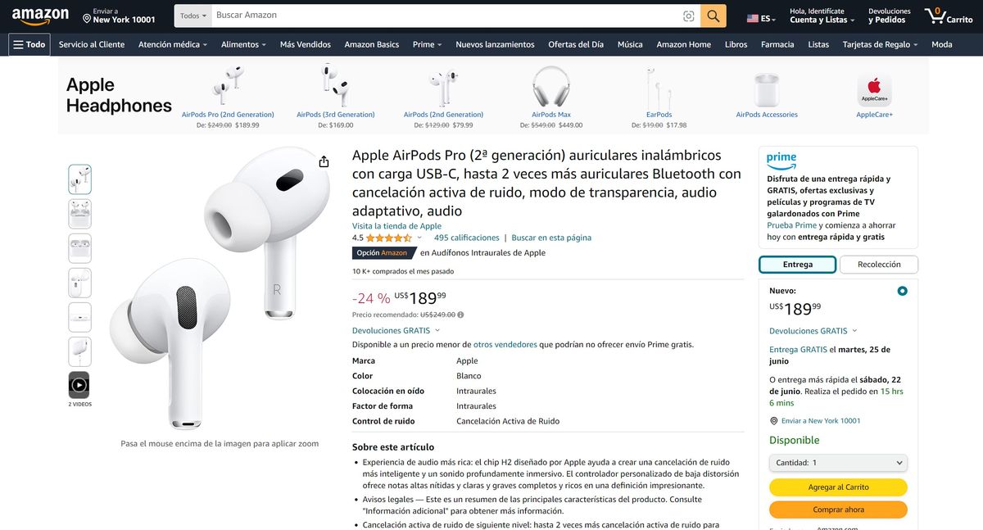The height and width of the screenshot is (530, 983).
Task: Open the camera visual search icon
Action: click(688, 16)
